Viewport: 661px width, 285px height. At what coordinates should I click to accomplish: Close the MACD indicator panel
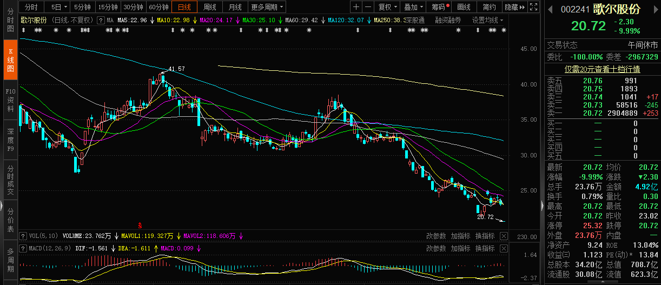504,248
